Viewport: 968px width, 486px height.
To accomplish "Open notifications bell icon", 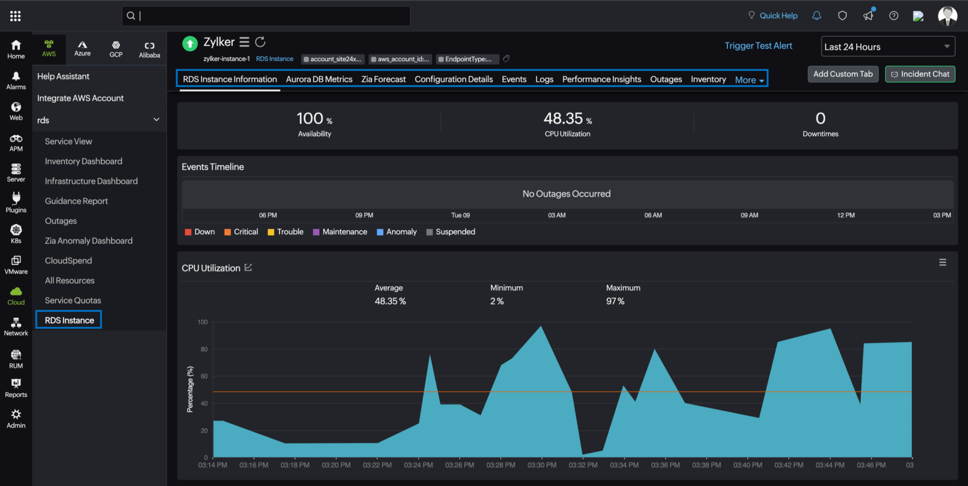I will coord(816,16).
